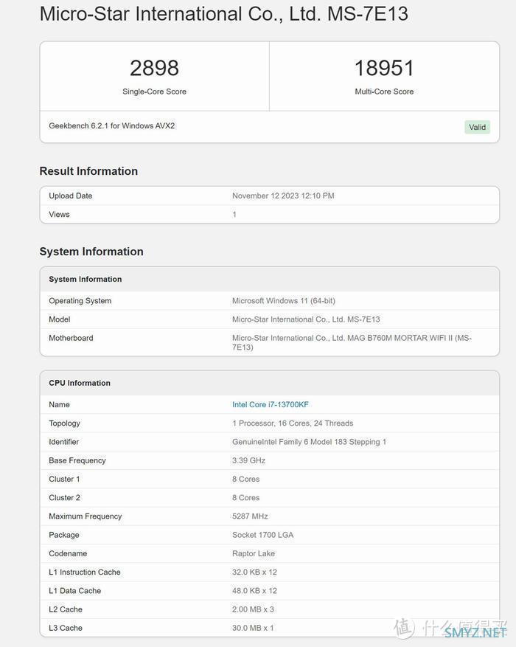Click the Operating System row label
This screenshot has width=516, height=647.
80,301
